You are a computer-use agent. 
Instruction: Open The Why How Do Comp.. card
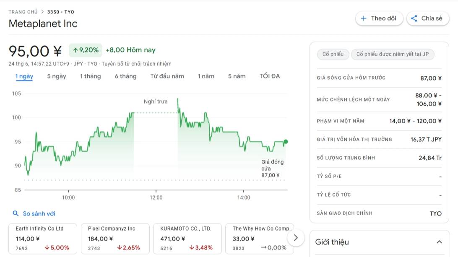pyautogui.click(x=260, y=239)
